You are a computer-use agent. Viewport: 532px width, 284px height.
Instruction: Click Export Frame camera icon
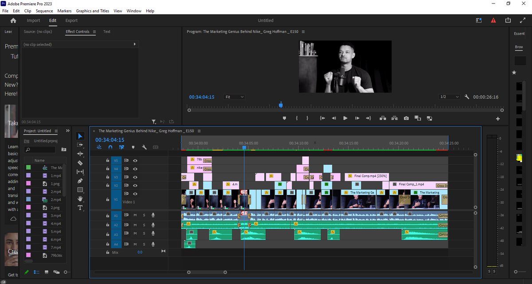[406, 118]
